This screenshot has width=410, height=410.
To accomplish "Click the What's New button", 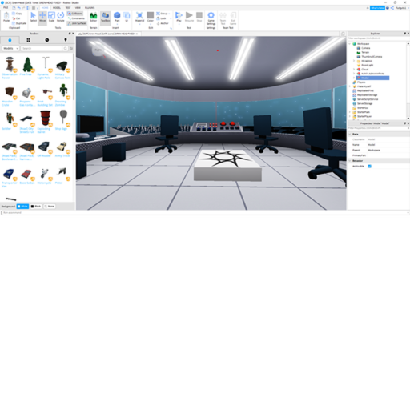I will pyautogui.click(x=377, y=8).
